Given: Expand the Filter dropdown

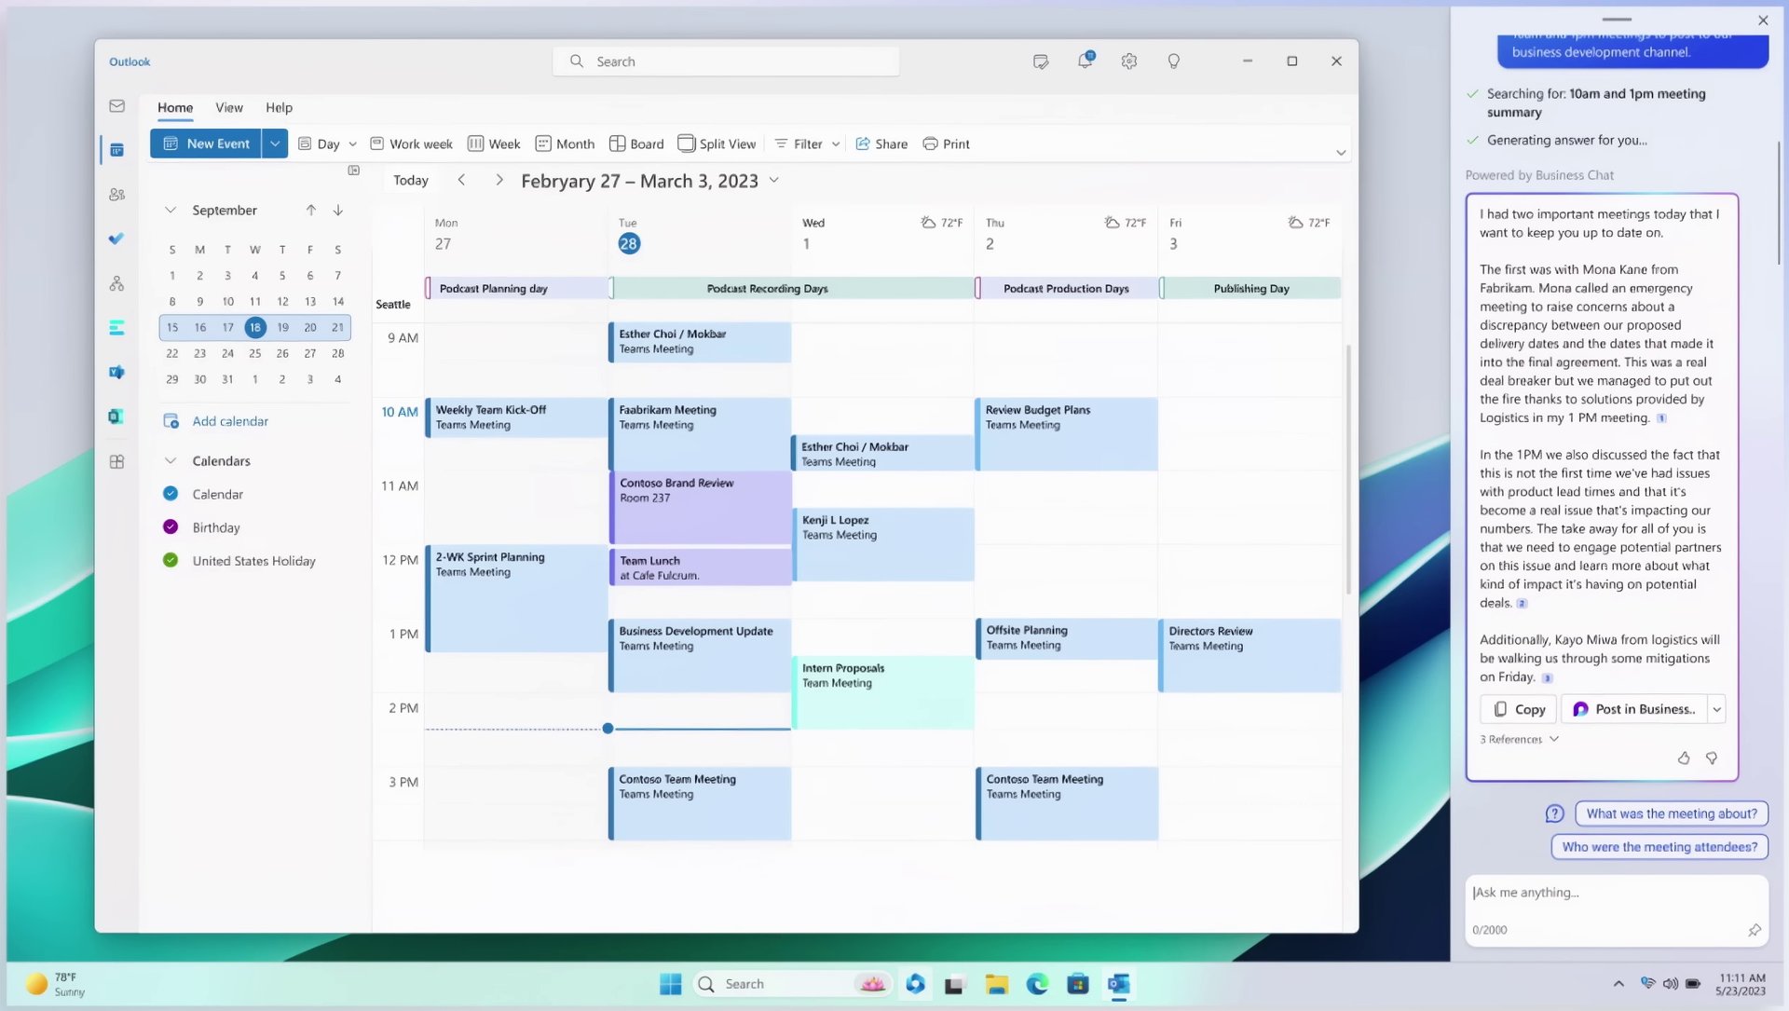Looking at the screenshot, I should tap(836, 143).
